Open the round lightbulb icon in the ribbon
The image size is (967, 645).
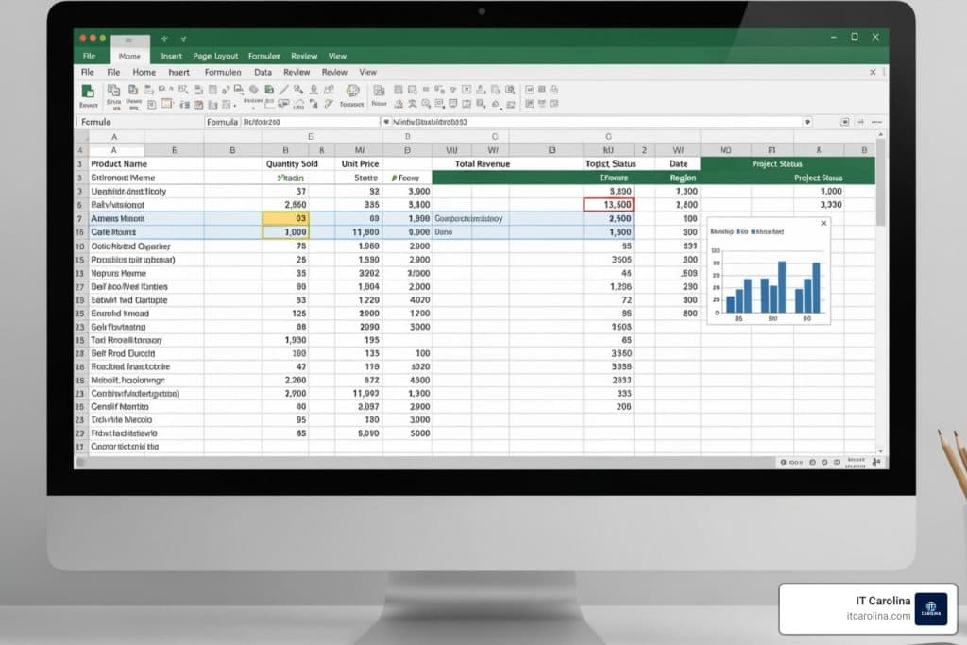(x=352, y=91)
